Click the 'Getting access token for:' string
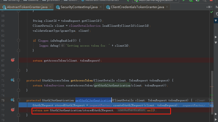 (x=89, y=46)
